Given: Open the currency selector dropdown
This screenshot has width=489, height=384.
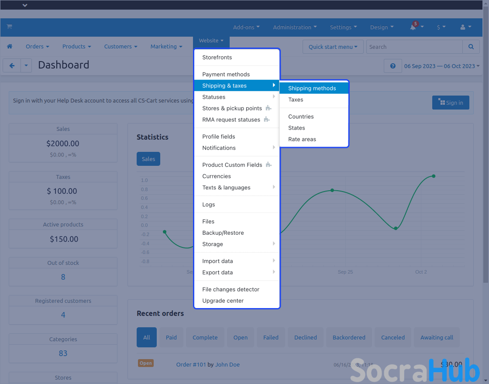Looking at the screenshot, I should click(x=441, y=27).
